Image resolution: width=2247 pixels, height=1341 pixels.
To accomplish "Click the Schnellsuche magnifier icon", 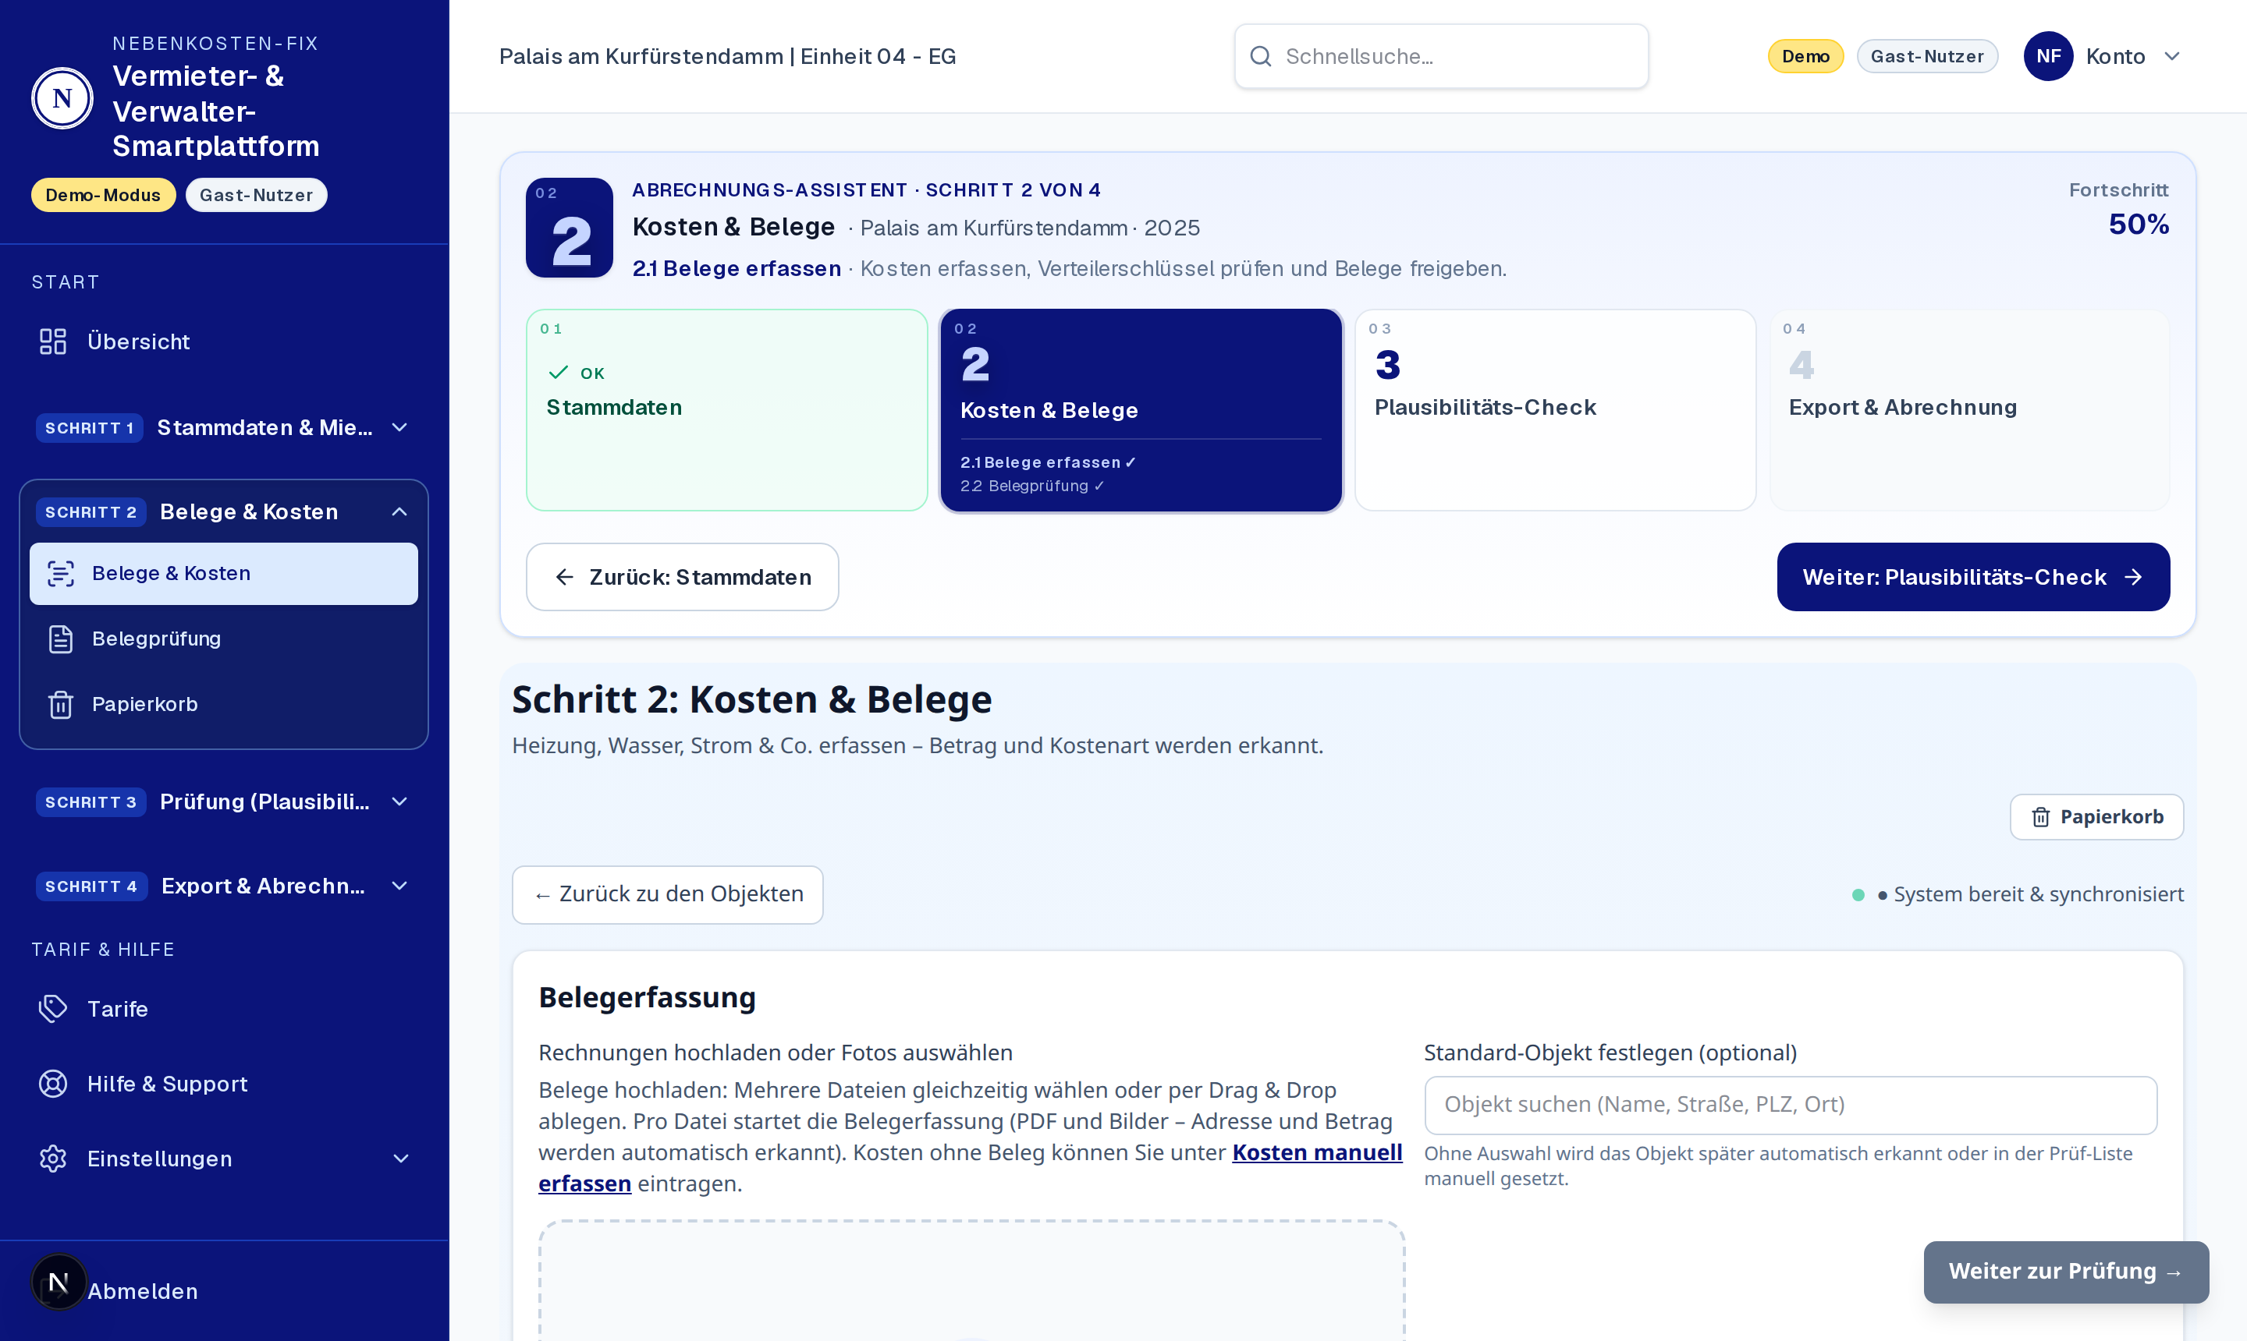I will click(x=1261, y=56).
